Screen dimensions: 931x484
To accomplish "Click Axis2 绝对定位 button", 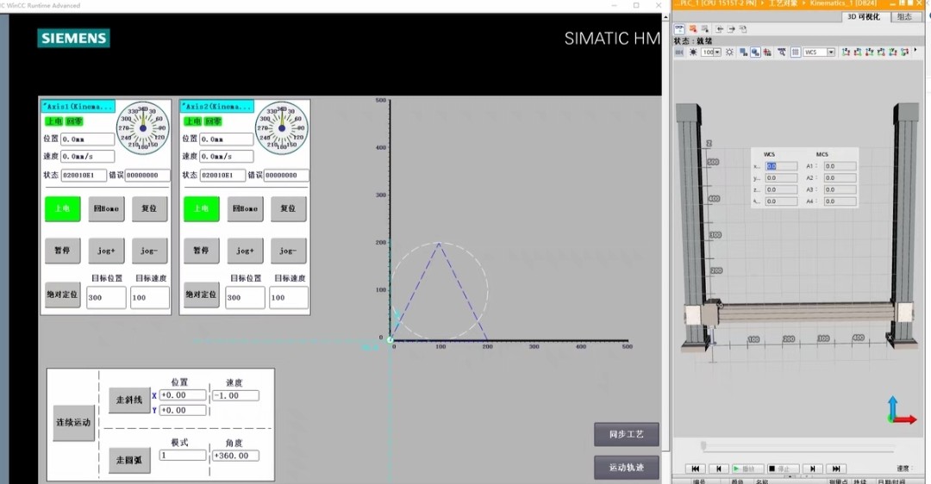I will (x=201, y=295).
